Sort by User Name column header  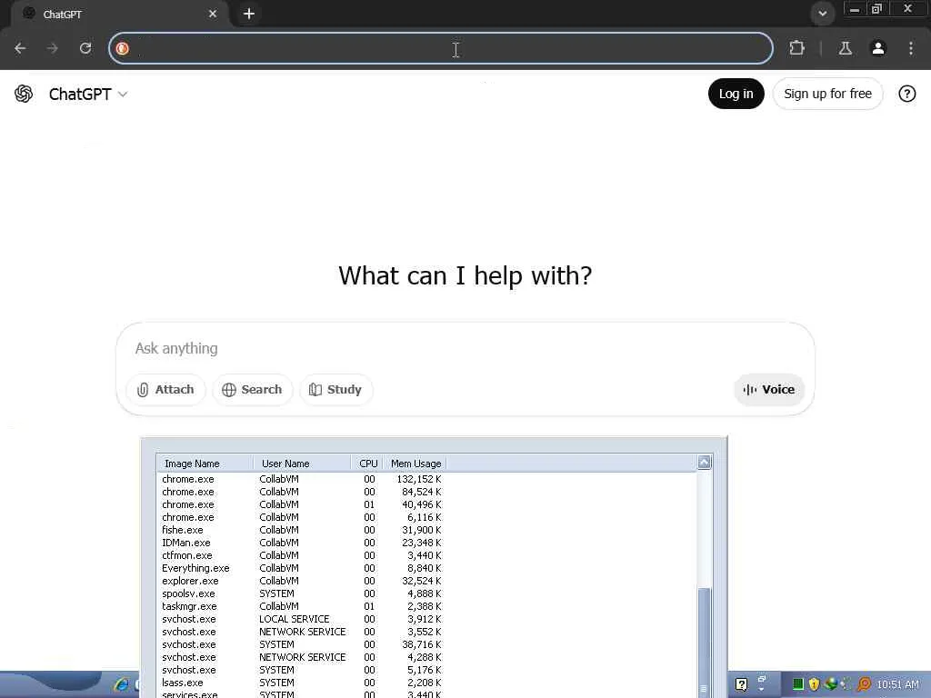pyautogui.click(x=302, y=464)
